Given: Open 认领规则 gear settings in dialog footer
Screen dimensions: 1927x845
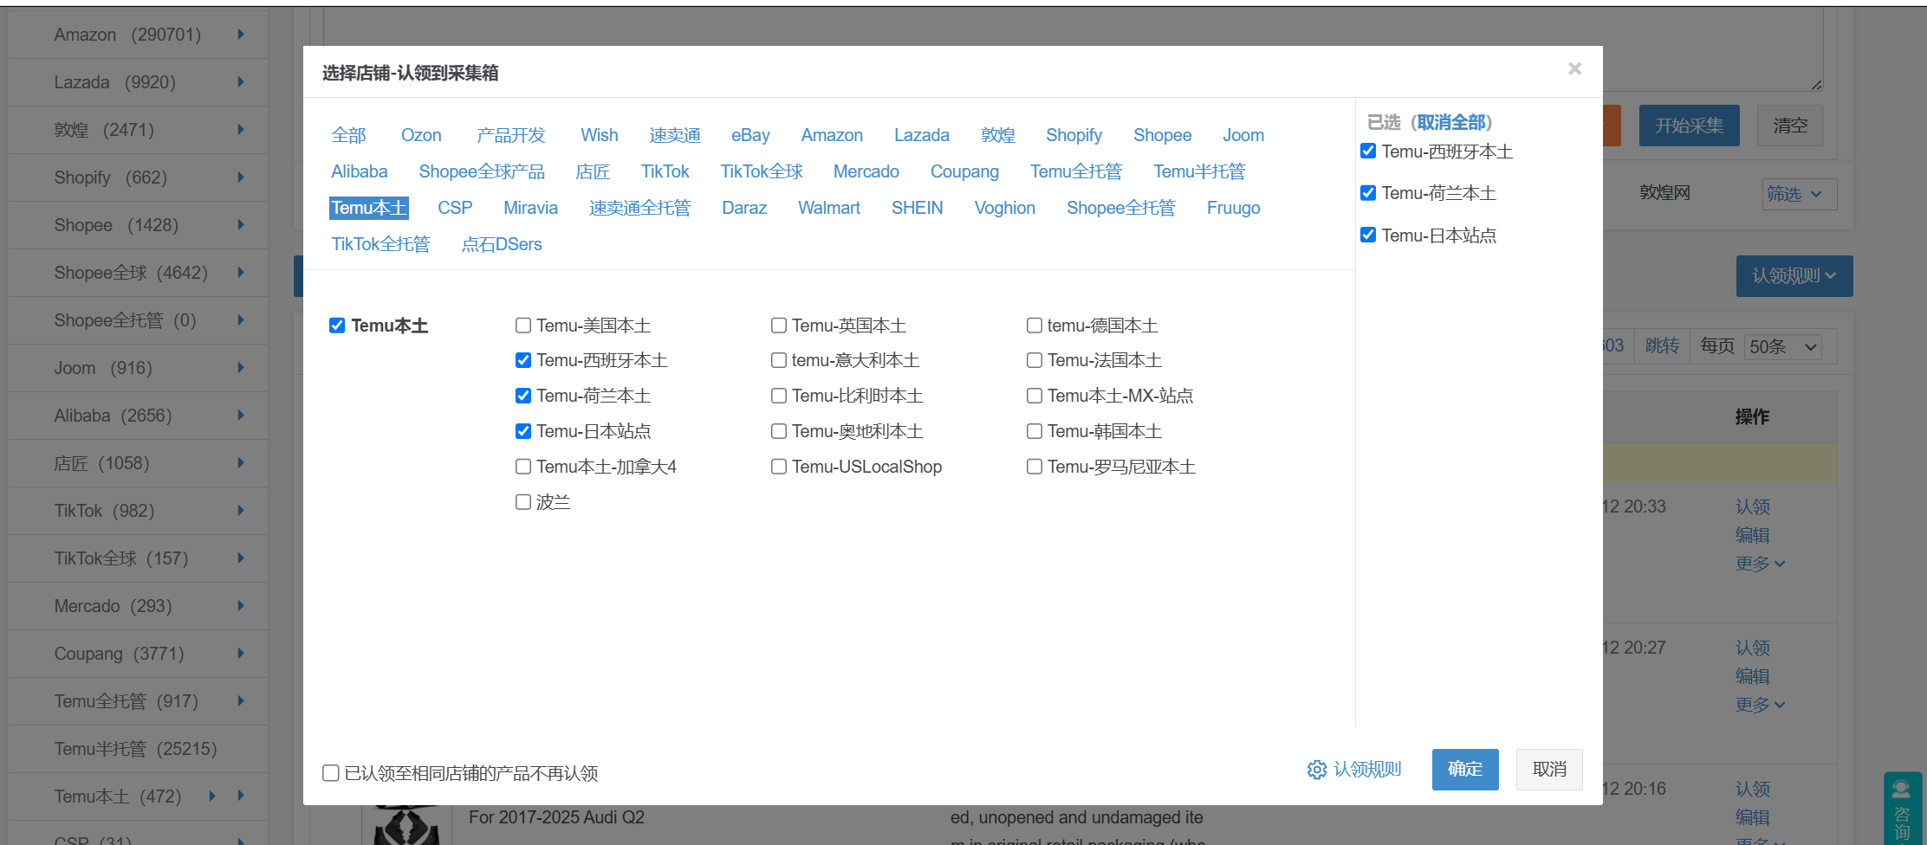Looking at the screenshot, I should tap(1354, 769).
